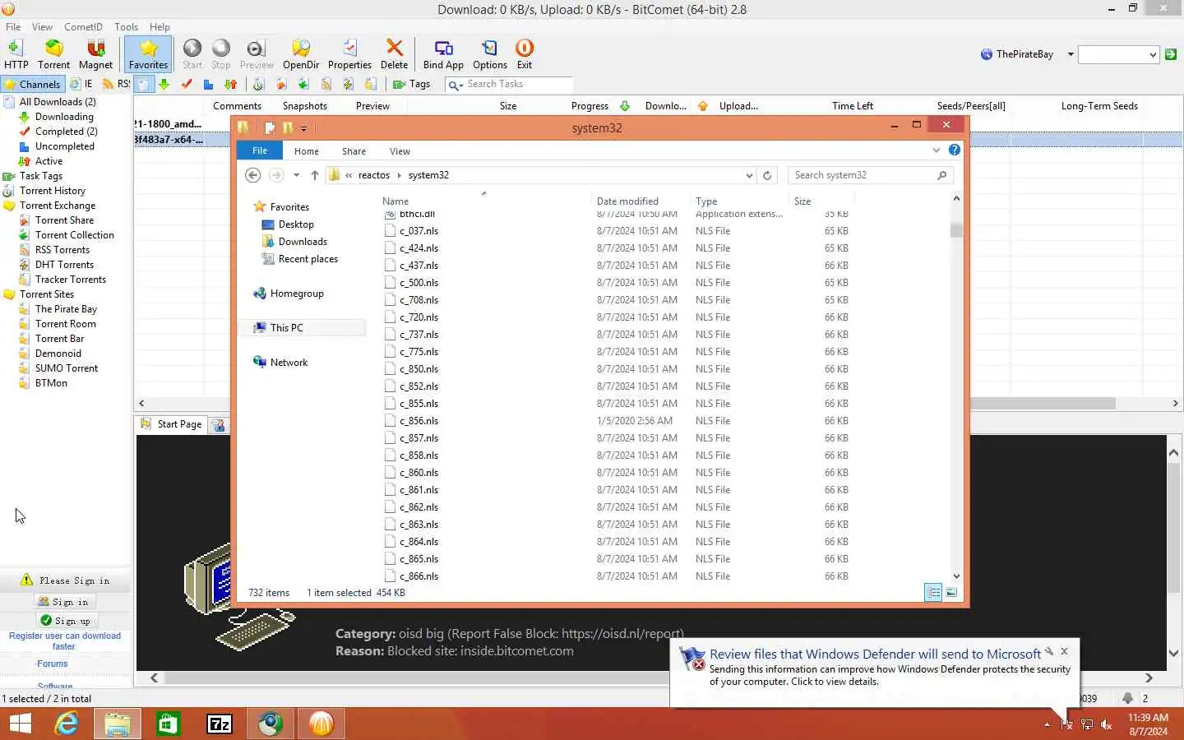Open download directory with OpenDir
1184x740 pixels.
[301, 54]
